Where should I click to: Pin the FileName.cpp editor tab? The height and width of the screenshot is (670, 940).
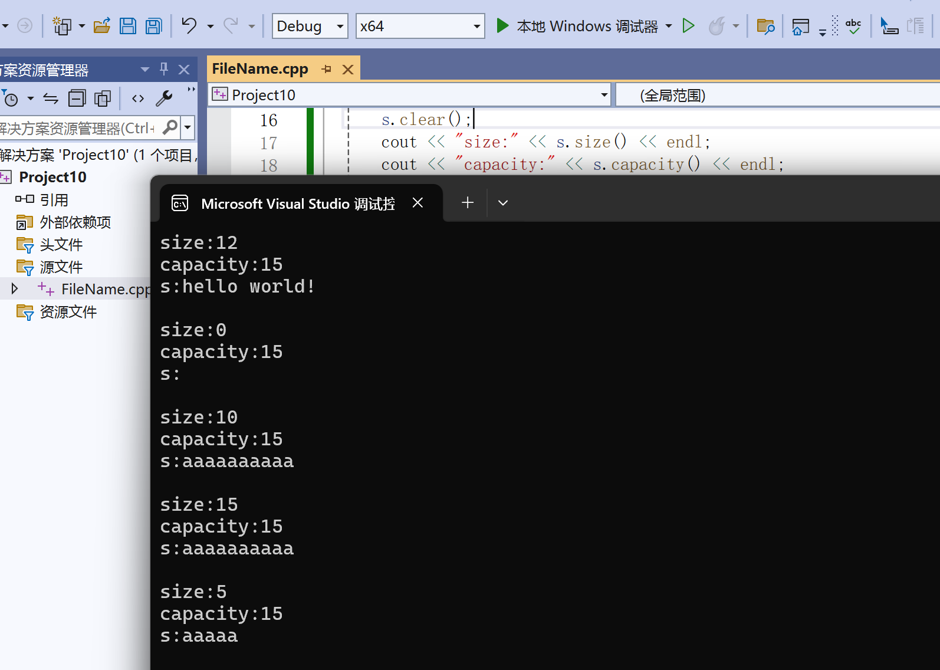327,70
